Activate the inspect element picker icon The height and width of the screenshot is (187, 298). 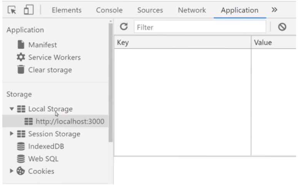click(12, 10)
